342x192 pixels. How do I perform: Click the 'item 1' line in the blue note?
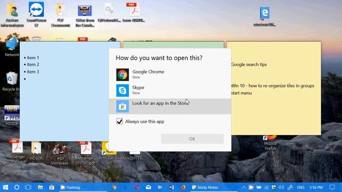[x=33, y=58]
